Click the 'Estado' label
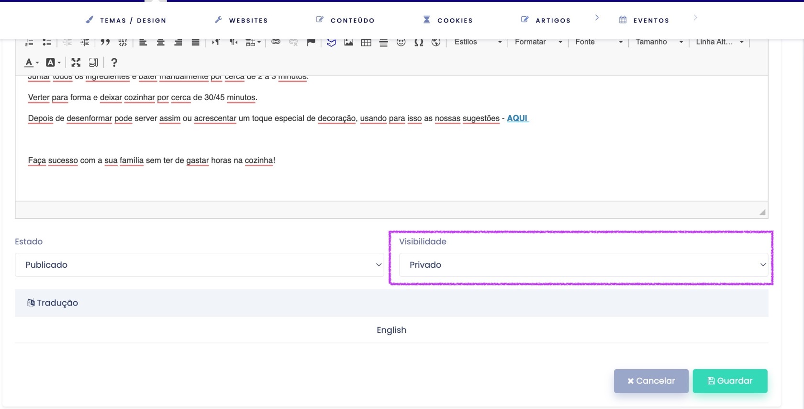 pos(29,241)
